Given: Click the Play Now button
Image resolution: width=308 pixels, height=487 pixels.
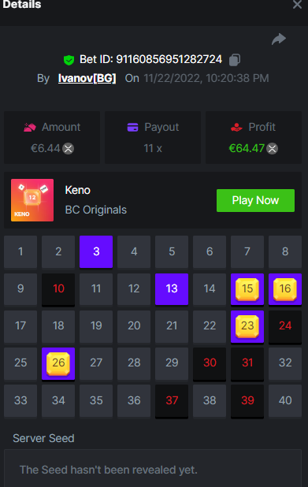Looking at the screenshot, I should click(x=255, y=200).
